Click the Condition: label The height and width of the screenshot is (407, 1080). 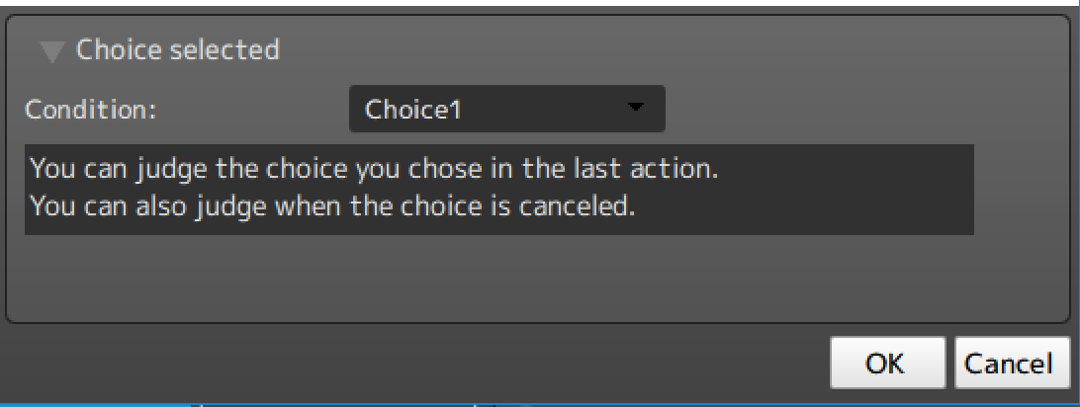click(x=91, y=109)
